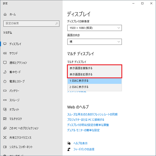Open 共有エクスペリエンス settings page

coord(20,138)
